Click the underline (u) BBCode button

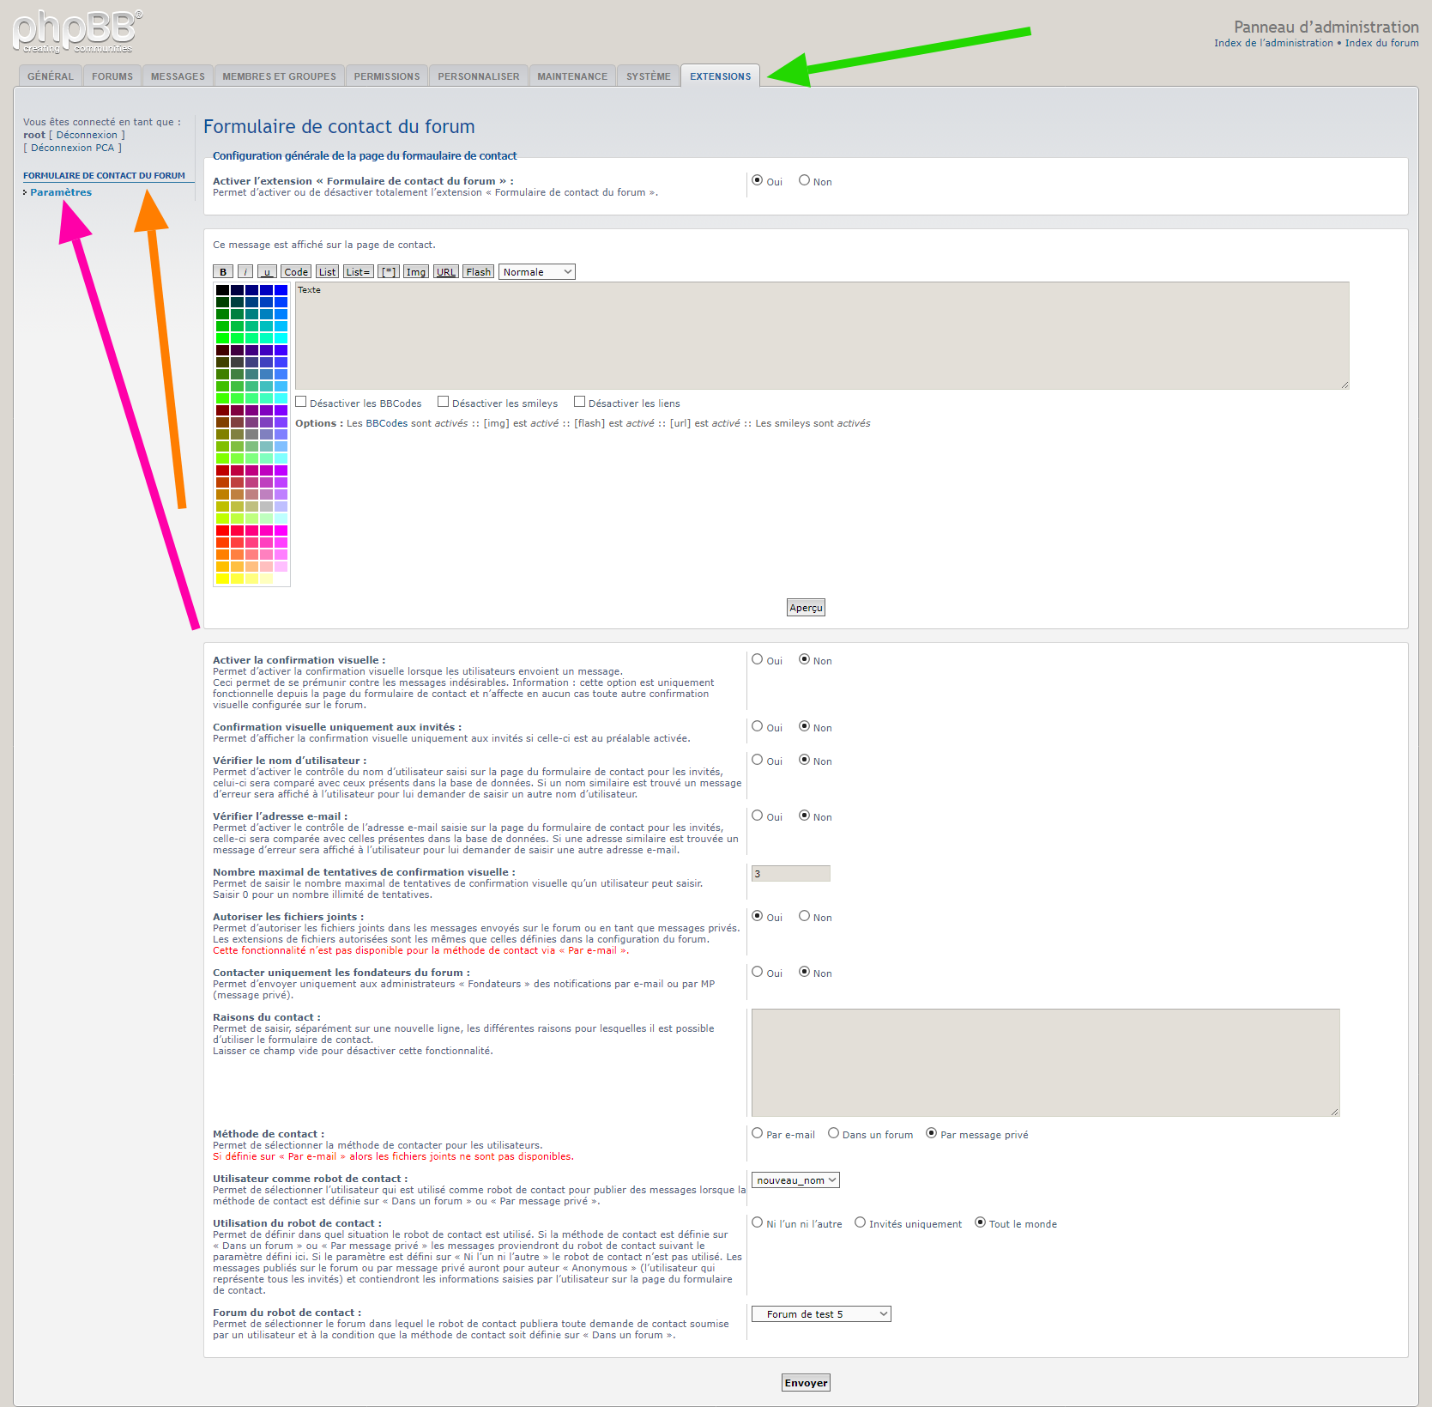[x=267, y=272]
